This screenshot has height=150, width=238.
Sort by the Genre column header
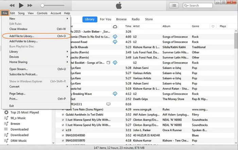195,26
